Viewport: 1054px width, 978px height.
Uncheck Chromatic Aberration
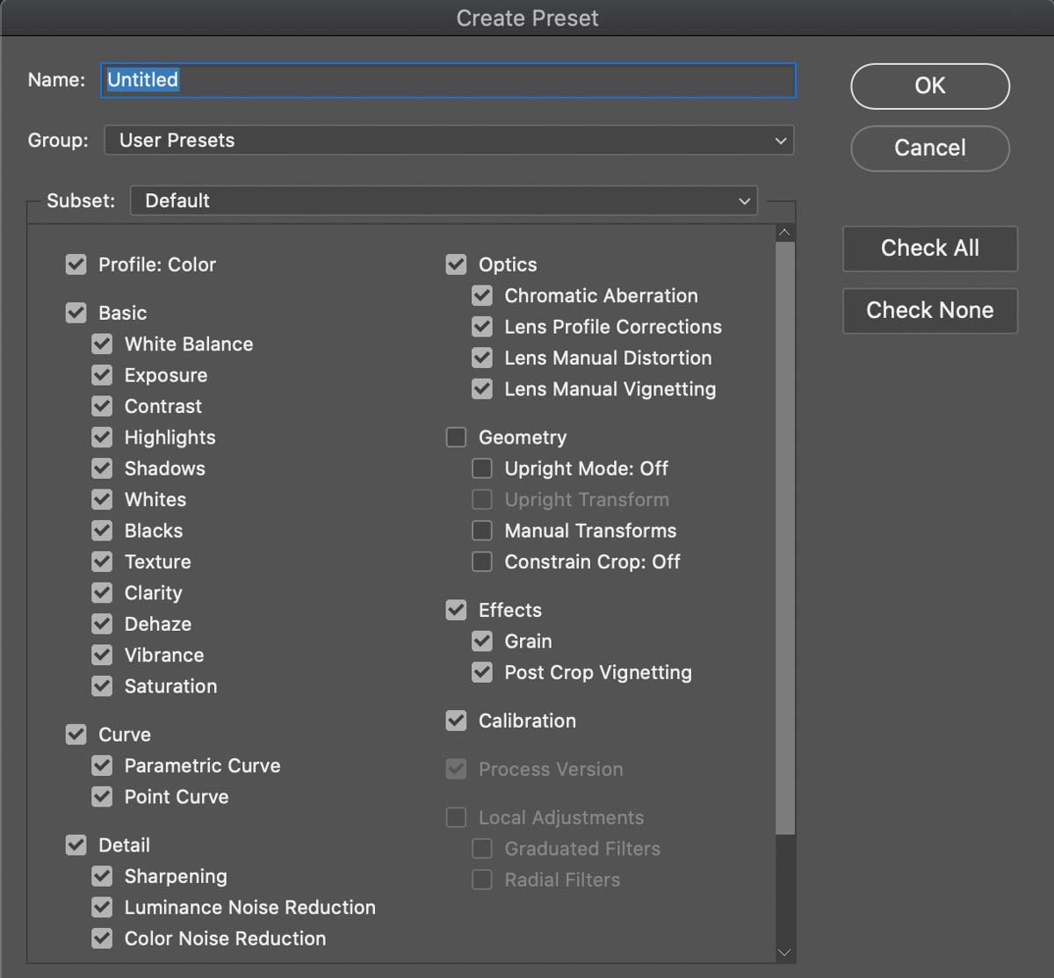[482, 295]
